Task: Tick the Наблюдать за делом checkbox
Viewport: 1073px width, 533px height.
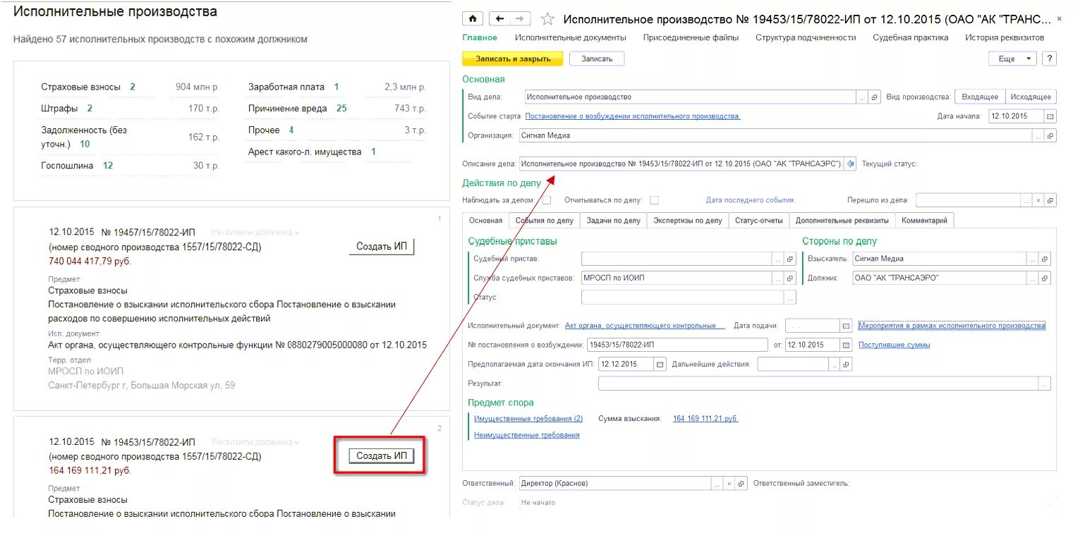Action: pyautogui.click(x=547, y=200)
